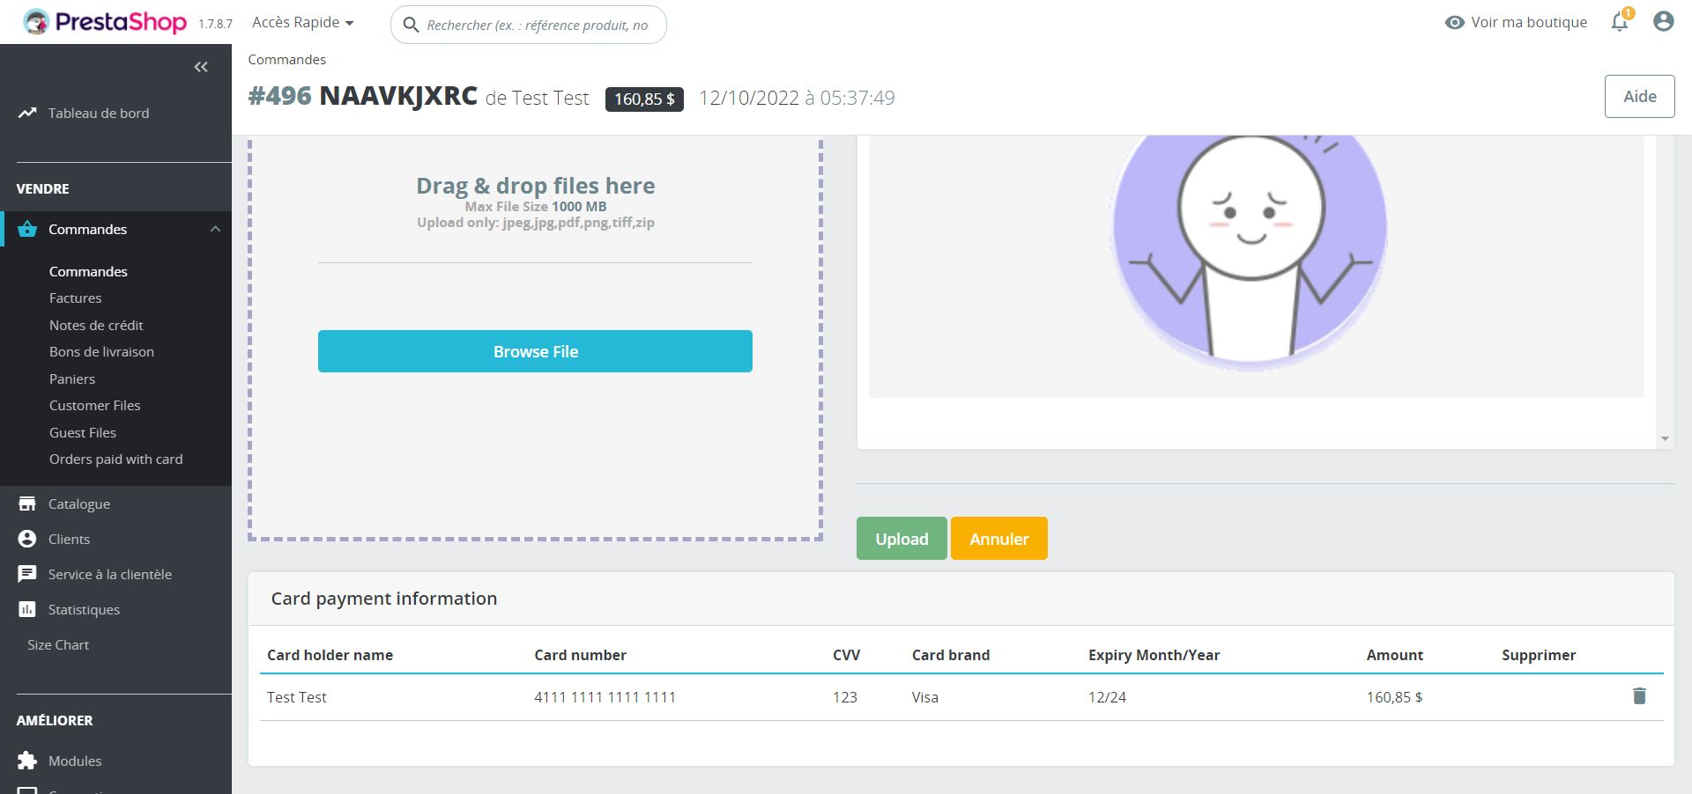1692x794 pixels.
Task: Open Voir ma boutique link
Action: coord(1529,23)
